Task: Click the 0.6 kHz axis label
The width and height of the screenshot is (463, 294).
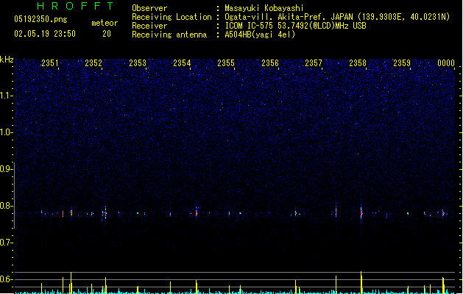Action: coord(6,279)
